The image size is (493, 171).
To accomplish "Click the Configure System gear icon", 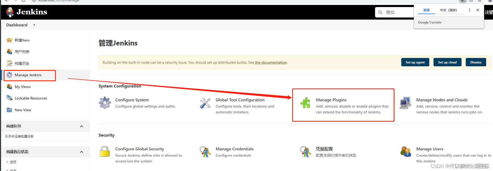I will point(105,103).
